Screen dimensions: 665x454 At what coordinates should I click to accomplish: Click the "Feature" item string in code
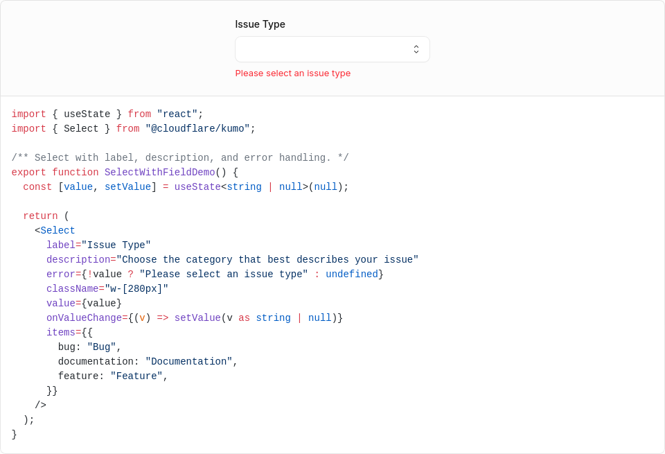click(136, 376)
